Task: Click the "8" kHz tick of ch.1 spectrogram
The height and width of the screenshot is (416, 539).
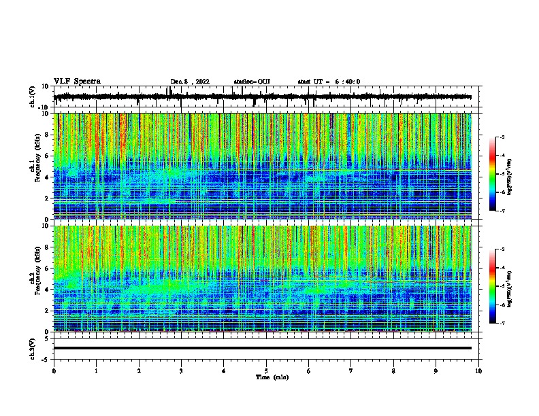Action: coord(48,135)
